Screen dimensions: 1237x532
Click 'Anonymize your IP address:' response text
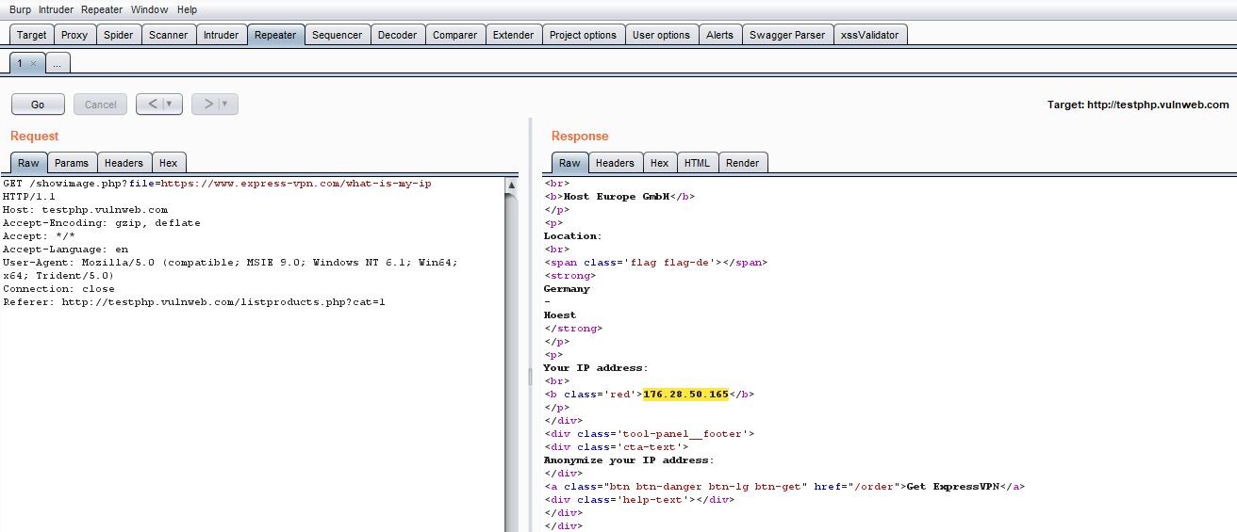coord(629,460)
